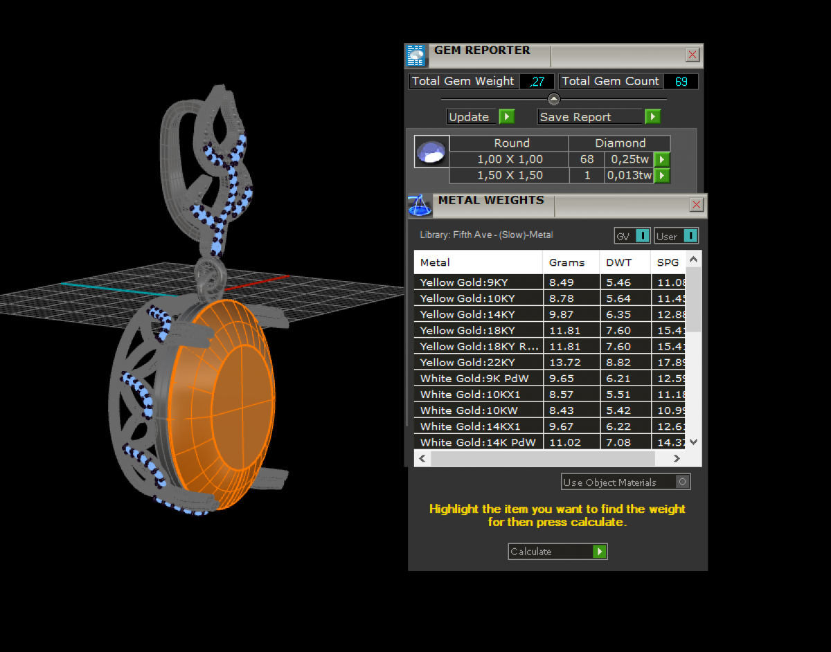Image resolution: width=831 pixels, height=652 pixels.
Task: Click the Library: Fifth Ave metal label
Action: [x=486, y=235]
